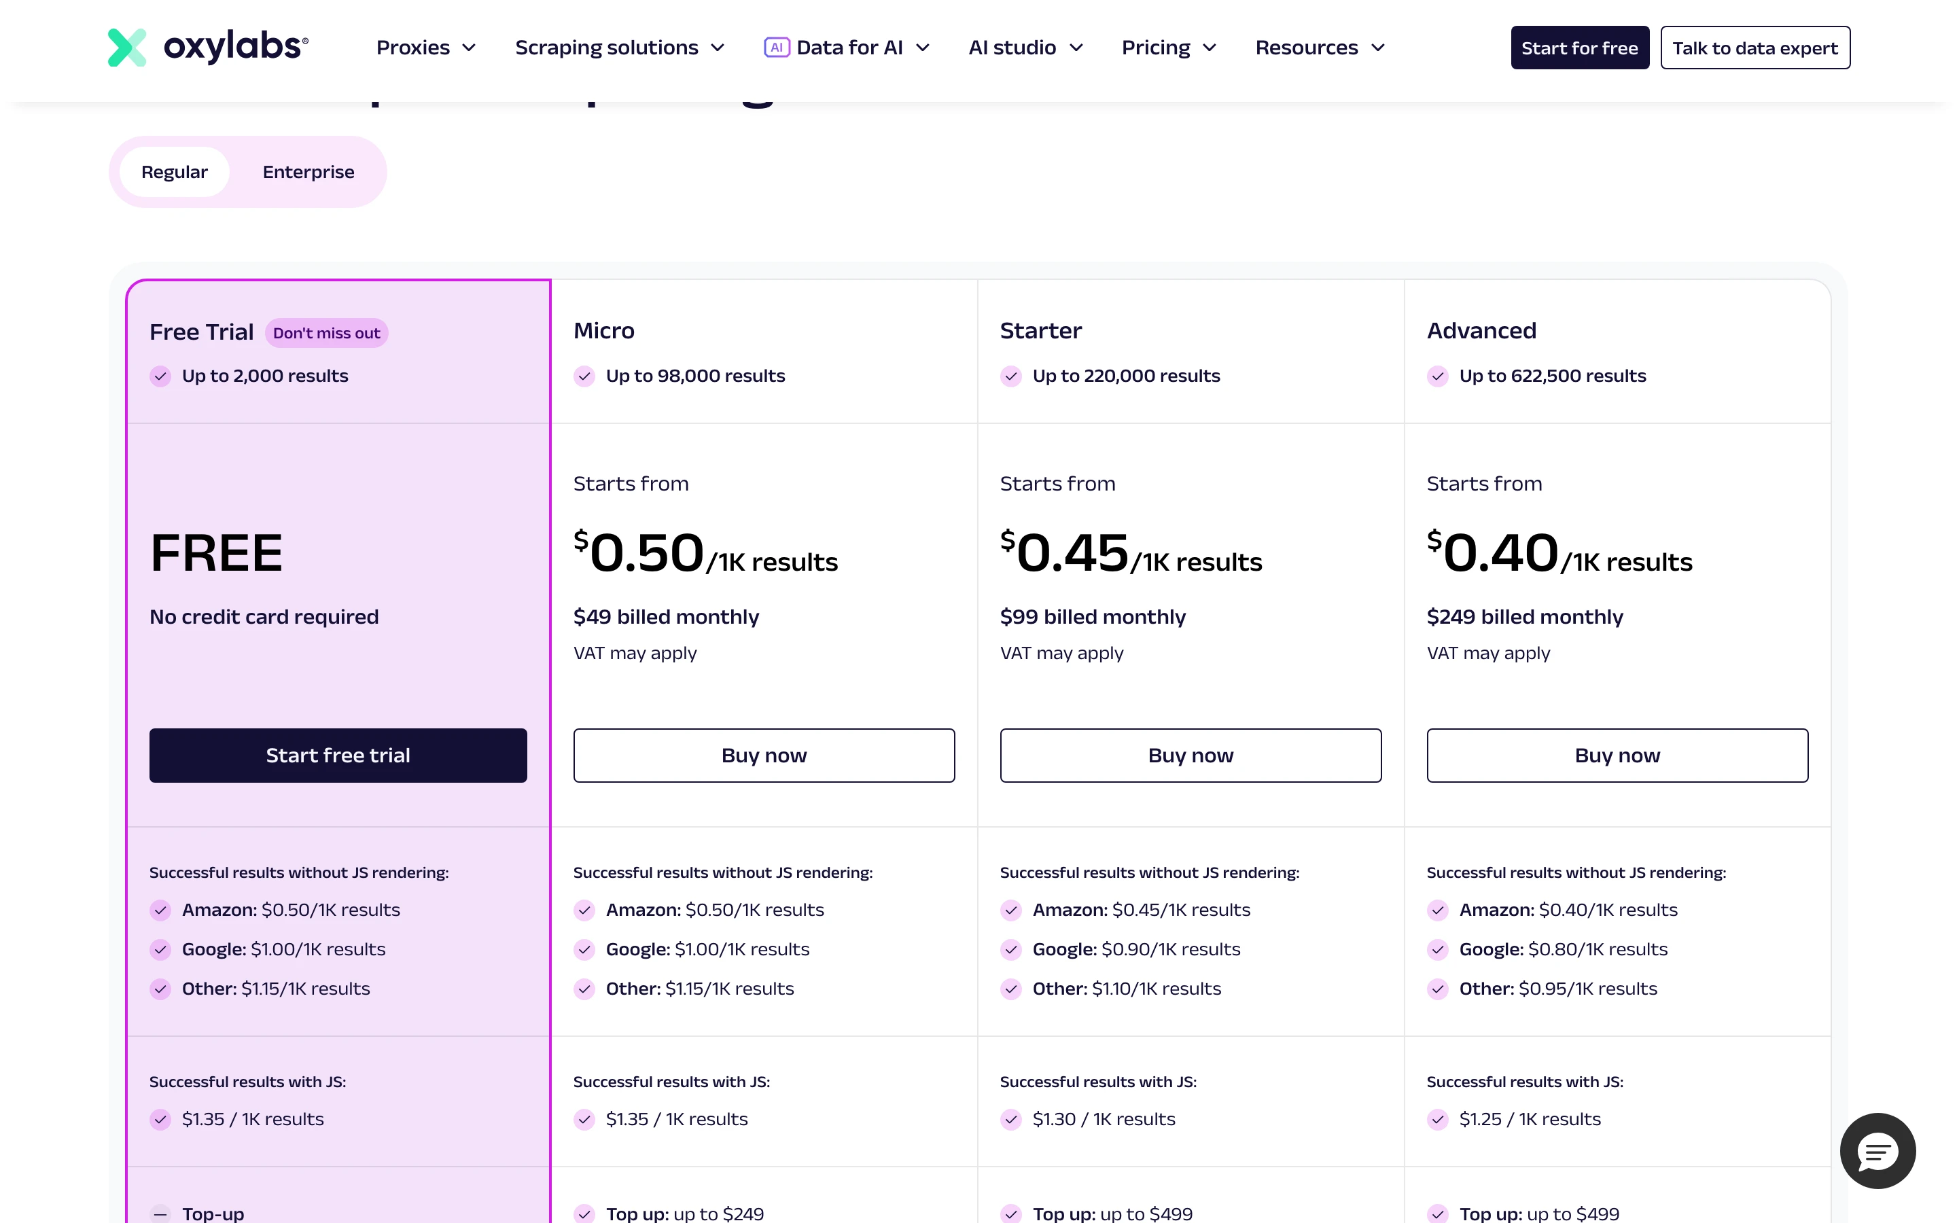
Task: Click Micro $1.35 / 1K results text
Action: [677, 1120]
